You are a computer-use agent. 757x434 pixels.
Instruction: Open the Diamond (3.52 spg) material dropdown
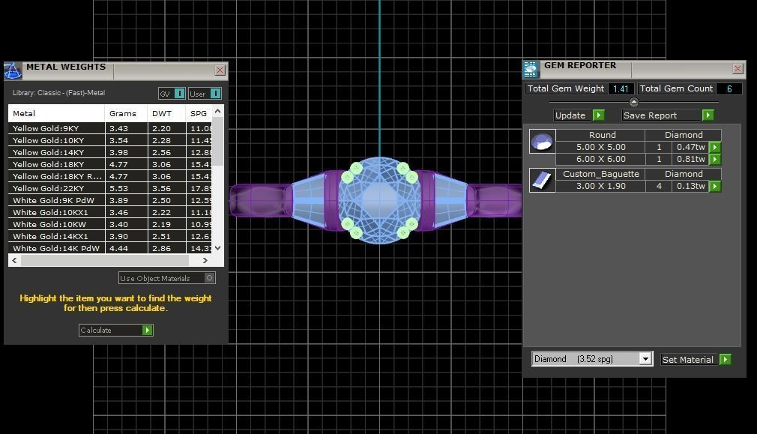pos(645,359)
